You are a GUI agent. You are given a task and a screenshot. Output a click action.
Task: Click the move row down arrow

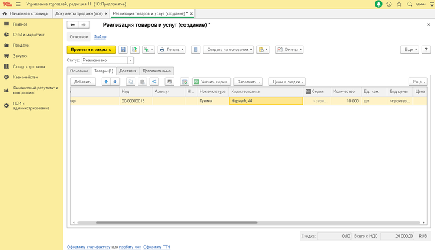click(115, 82)
